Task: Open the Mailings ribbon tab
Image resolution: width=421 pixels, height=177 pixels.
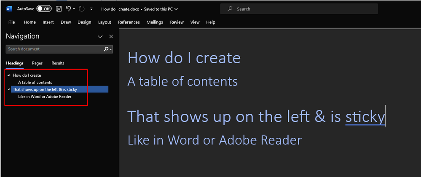Action: click(x=155, y=22)
